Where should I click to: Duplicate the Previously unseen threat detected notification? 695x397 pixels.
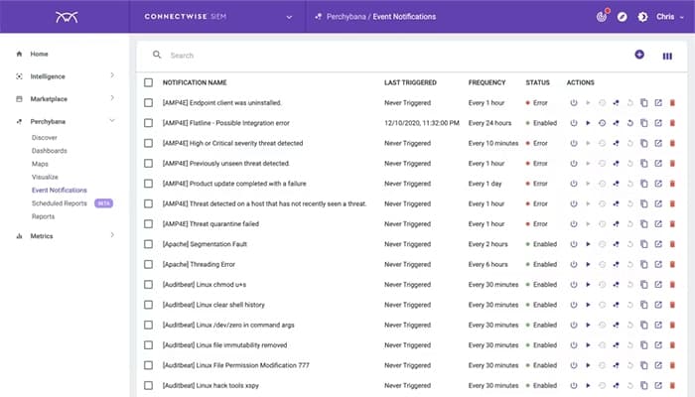pos(644,164)
